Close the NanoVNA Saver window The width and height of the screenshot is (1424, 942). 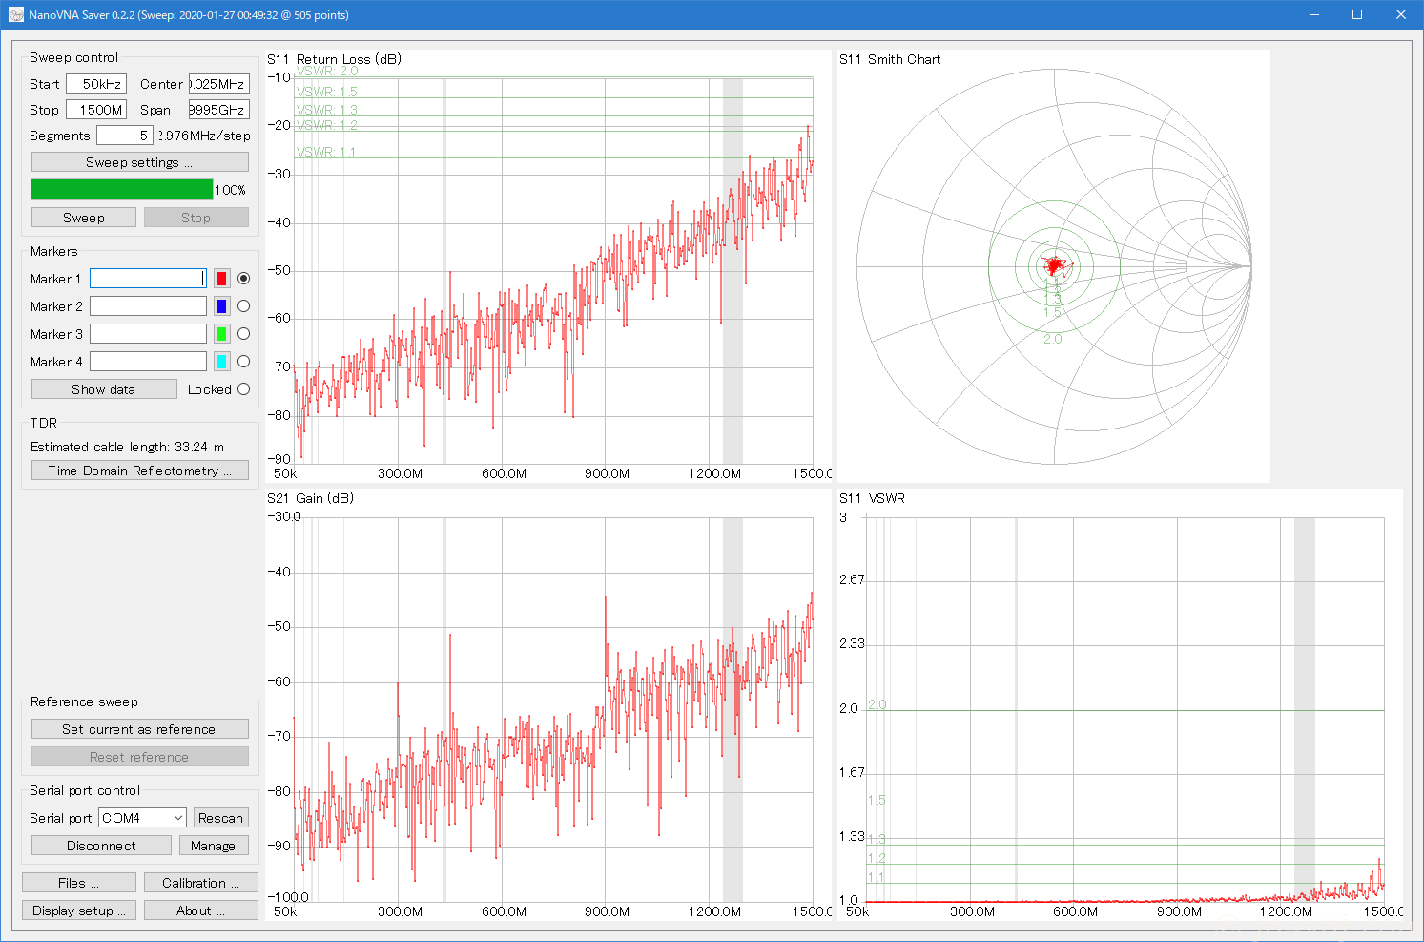[1401, 14]
